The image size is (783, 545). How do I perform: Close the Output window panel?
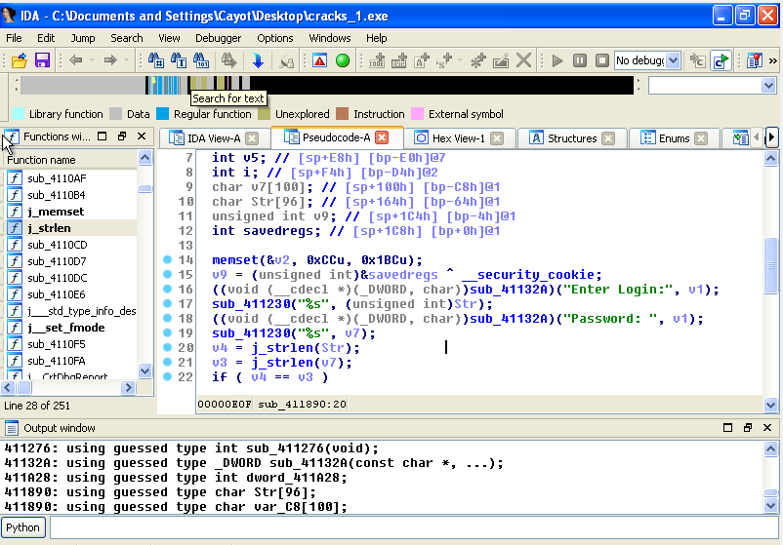click(x=767, y=427)
